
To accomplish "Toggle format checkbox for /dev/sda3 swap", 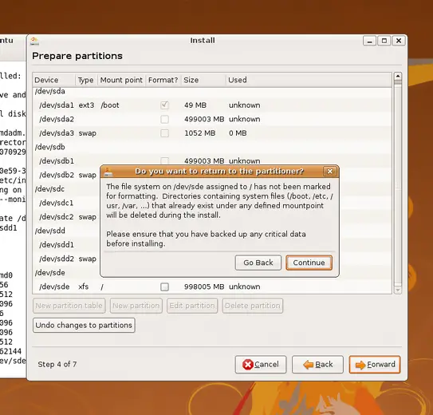I will tap(164, 133).
